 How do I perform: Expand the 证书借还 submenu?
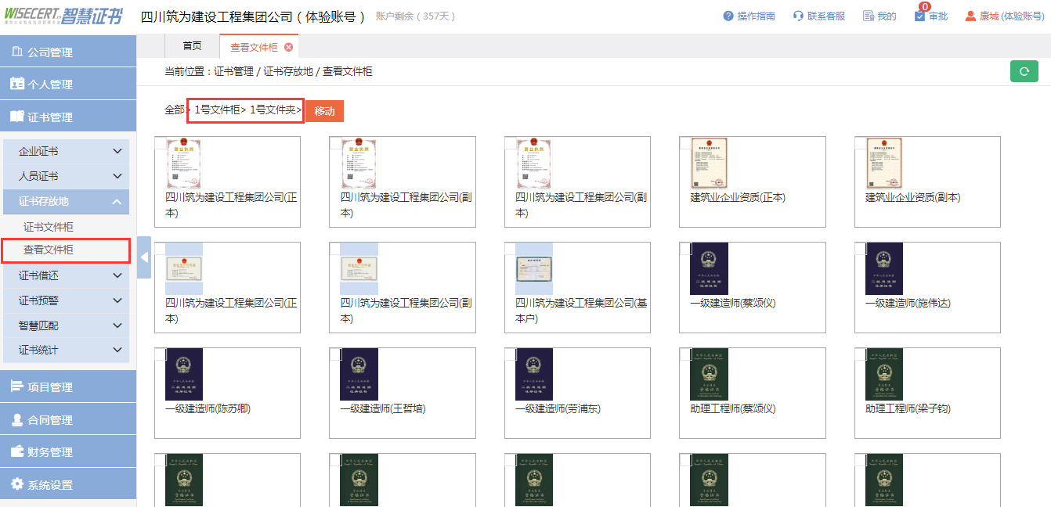[66, 275]
